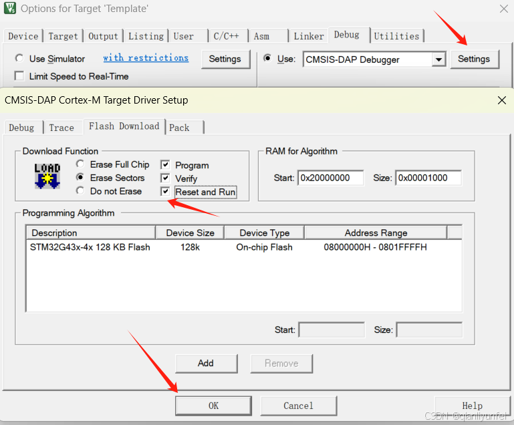Open CMSIS-DAP debugger Settings button
This screenshot has height=425, width=514.
pyautogui.click(x=474, y=59)
